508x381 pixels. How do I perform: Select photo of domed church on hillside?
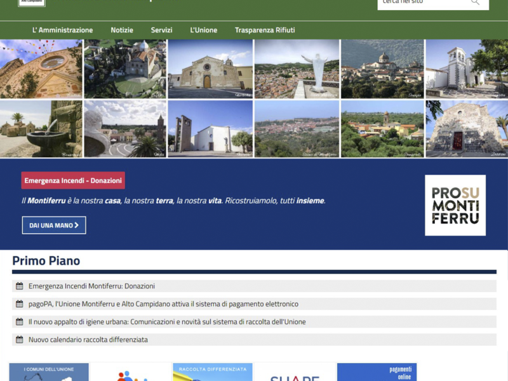click(x=382, y=69)
